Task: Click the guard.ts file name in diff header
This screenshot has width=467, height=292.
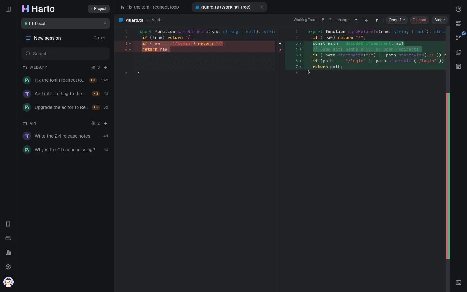Action: (135, 20)
